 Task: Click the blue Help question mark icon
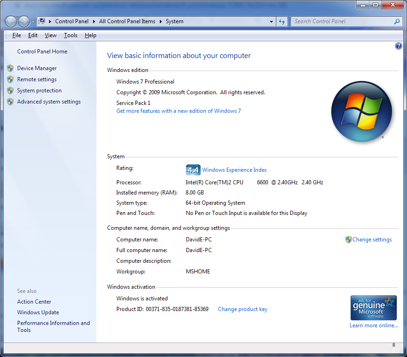coord(398,46)
